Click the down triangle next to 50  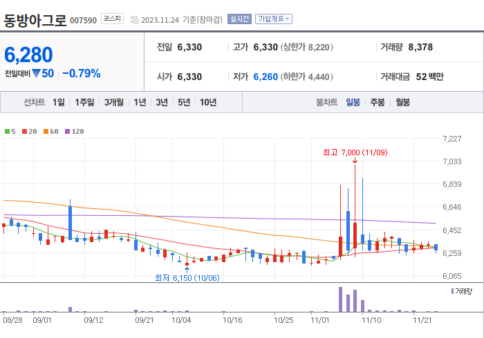(x=36, y=73)
